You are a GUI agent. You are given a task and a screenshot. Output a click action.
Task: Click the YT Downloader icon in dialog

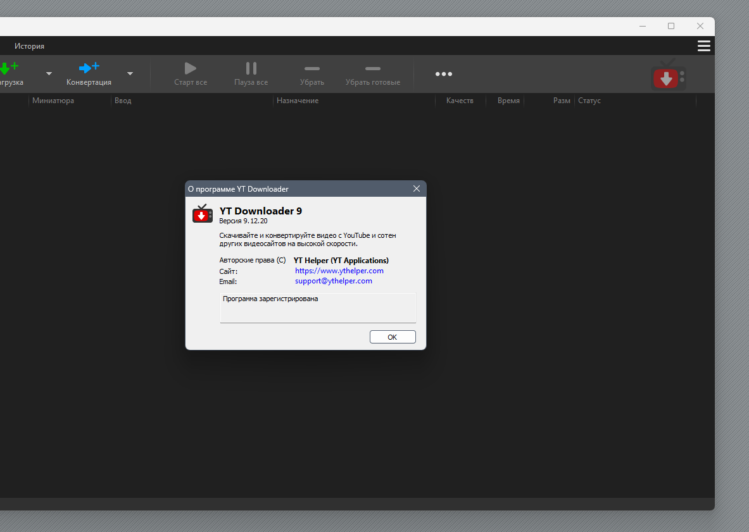[203, 214]
